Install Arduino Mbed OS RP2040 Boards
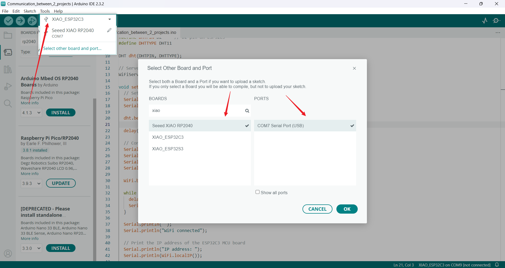This screenshot has width=505, height=268. tap(61, 112)
